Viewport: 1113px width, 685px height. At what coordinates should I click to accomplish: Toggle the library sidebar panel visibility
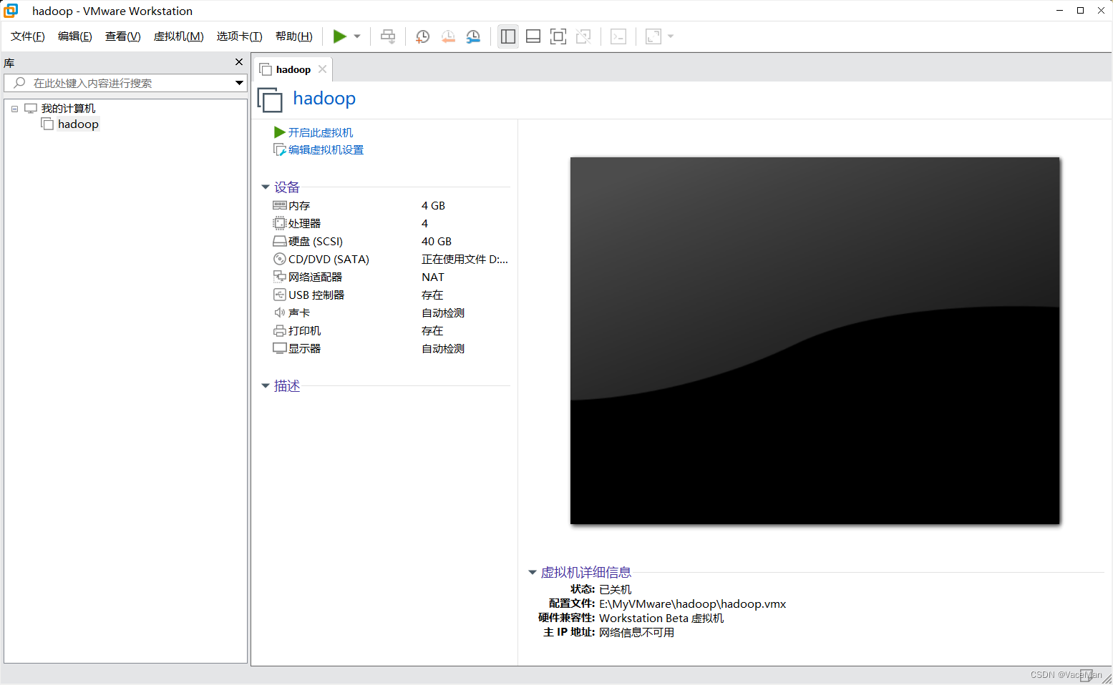[x=508, y=36]
